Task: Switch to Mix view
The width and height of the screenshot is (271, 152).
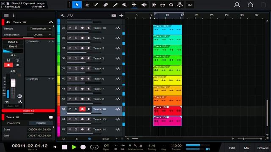Action: coord(246,148)
